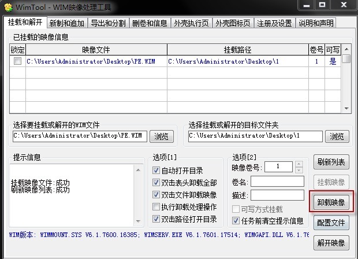This screenshot has height=259, width=358.
Task: Click down arrow in 提示信息 scrollbar
Action: [138, 221]
